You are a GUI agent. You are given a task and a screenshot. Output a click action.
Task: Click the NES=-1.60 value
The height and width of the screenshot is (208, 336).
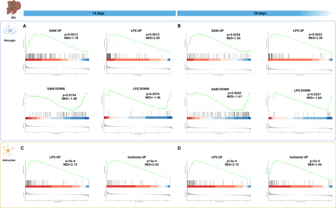(x=314, y=98)
